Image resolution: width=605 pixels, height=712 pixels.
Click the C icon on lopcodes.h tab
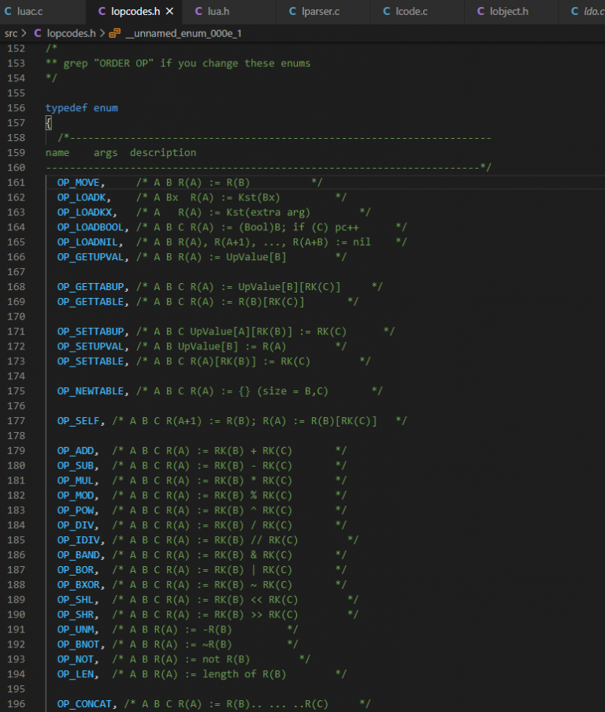click(102, 11)
